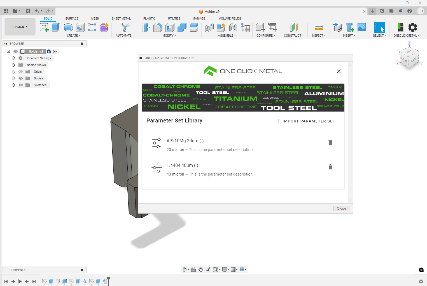This screenshot has height=286, width=427.
Task: Hide the Bodies folder
Action: click(21, 78)
